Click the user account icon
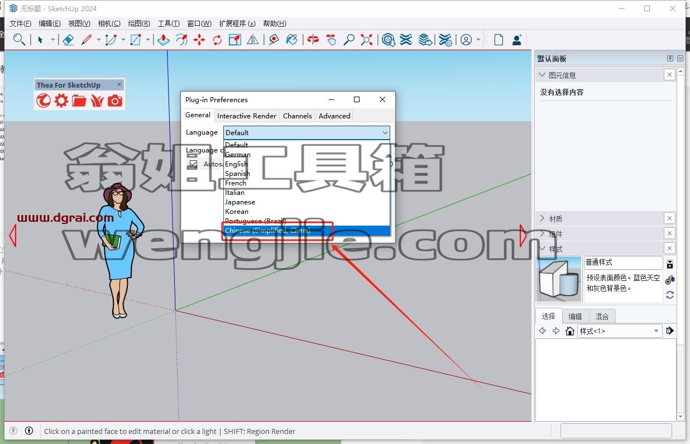Image resolution: width=690 pixels, height=444 pixels. [466, 40]
